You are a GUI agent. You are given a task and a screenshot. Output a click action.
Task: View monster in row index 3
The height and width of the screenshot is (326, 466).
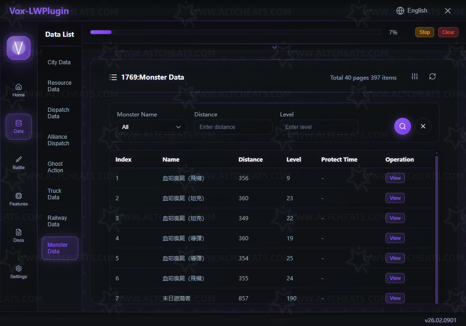395,218
